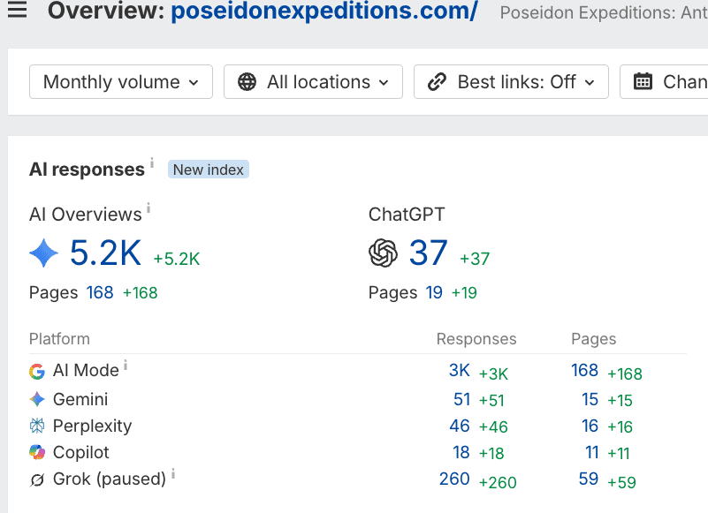The width and height of the screenshot is (708, 513).
Task: Click the Google AI Mode icon
Action: point(37,372)
